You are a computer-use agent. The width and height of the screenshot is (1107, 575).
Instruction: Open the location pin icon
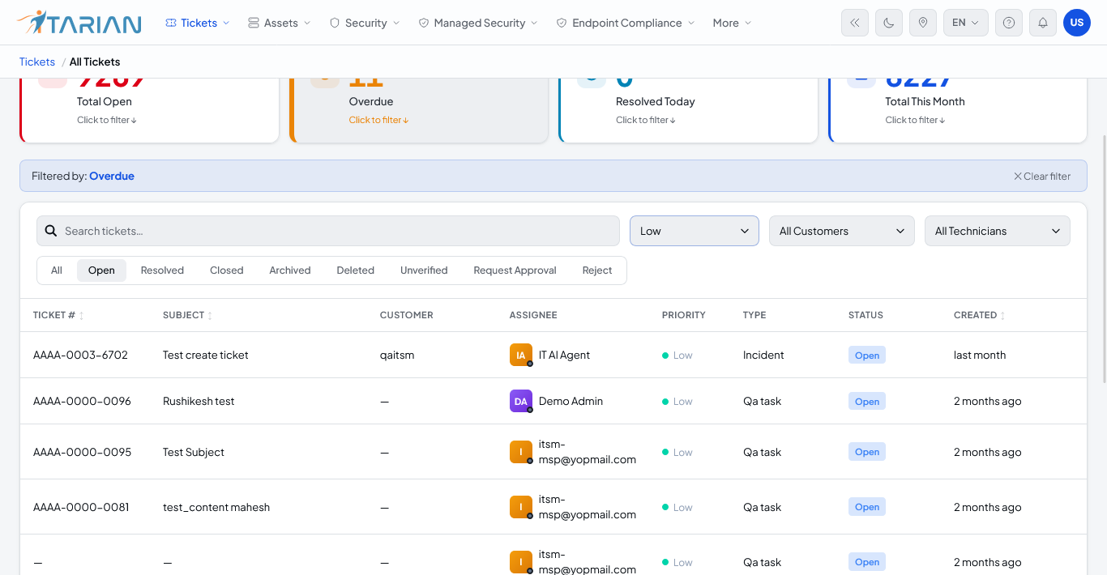coord(923,23)
